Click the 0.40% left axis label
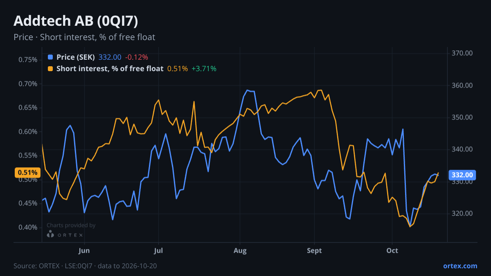Screen dimensions: 491x276 [28, 227]
